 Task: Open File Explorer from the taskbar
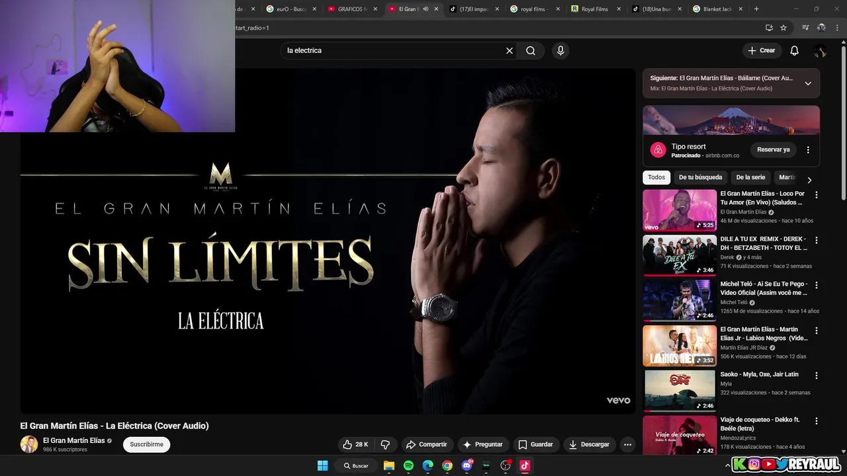pos(389,465)
